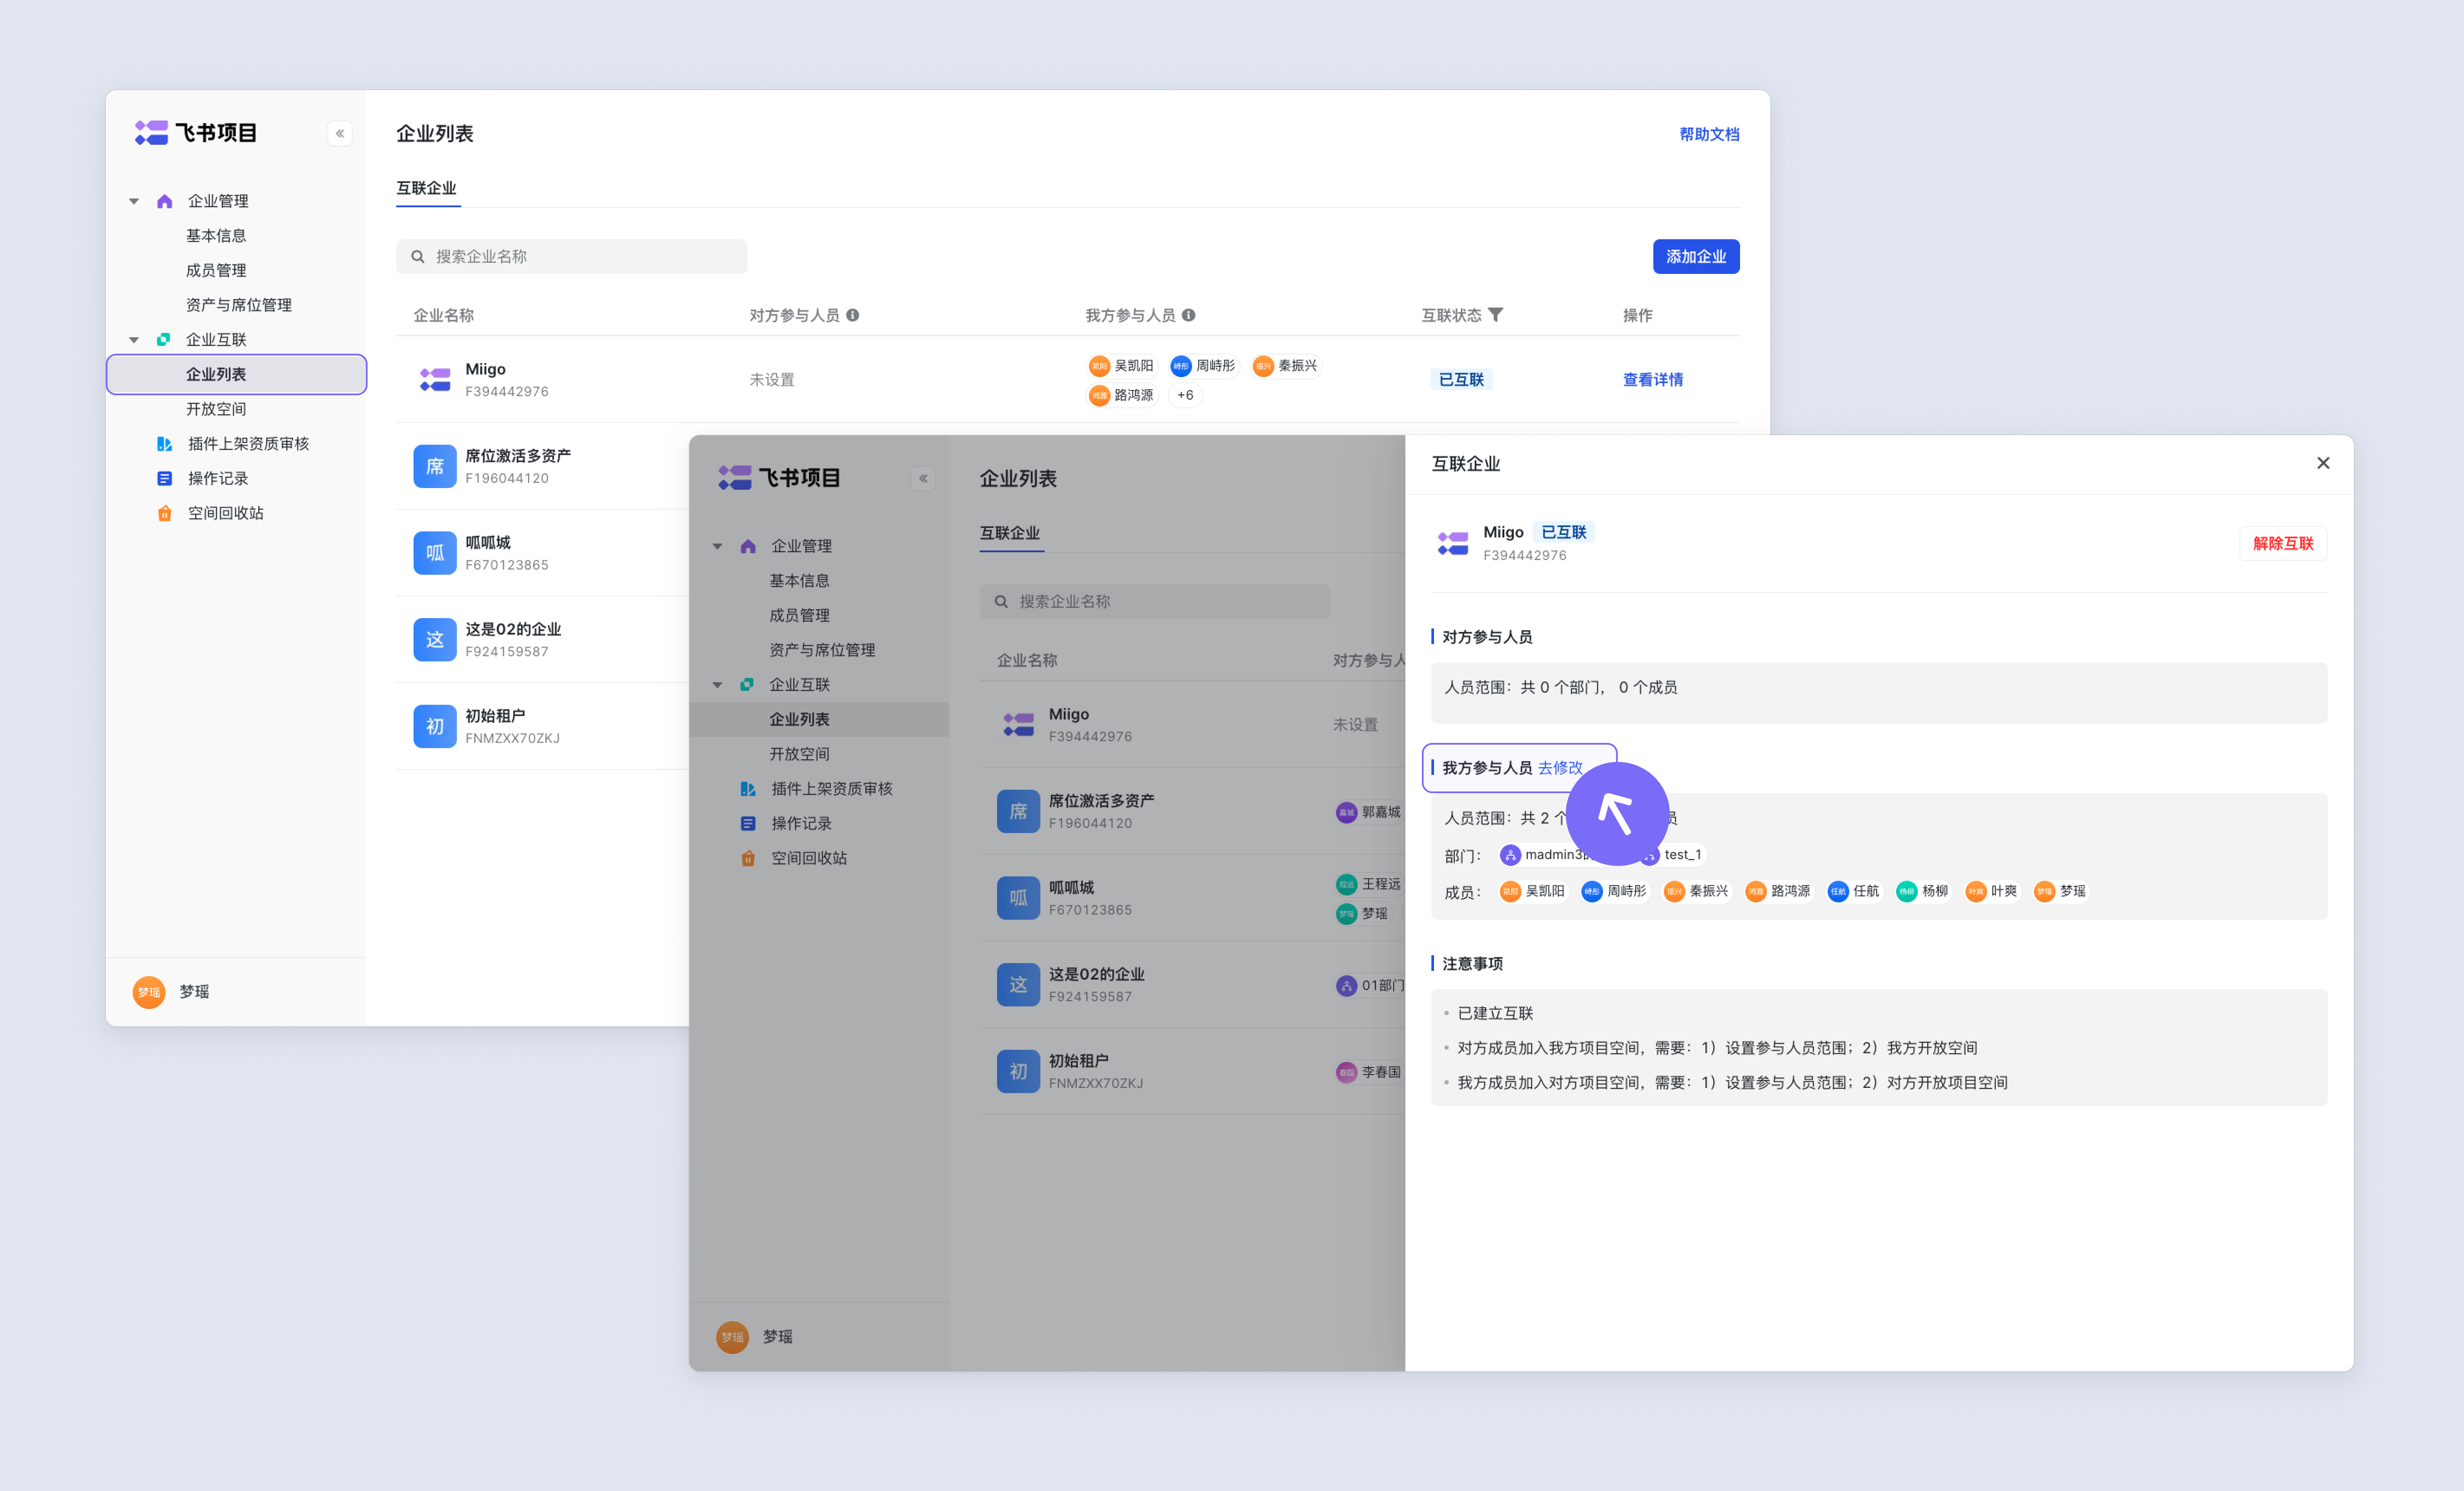The height and width of the screenshot is (1491, 2464).
Task: Click the 呱 icon of 呱呱城, back window
Action: click(x=435, y=553)
